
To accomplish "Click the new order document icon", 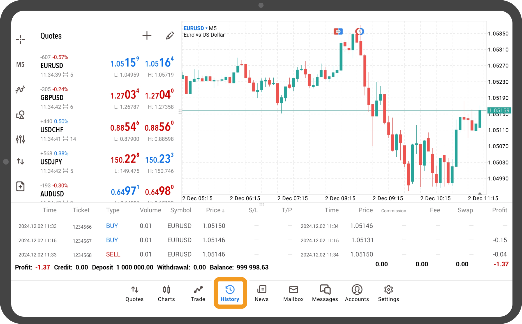I will point(20,186).
